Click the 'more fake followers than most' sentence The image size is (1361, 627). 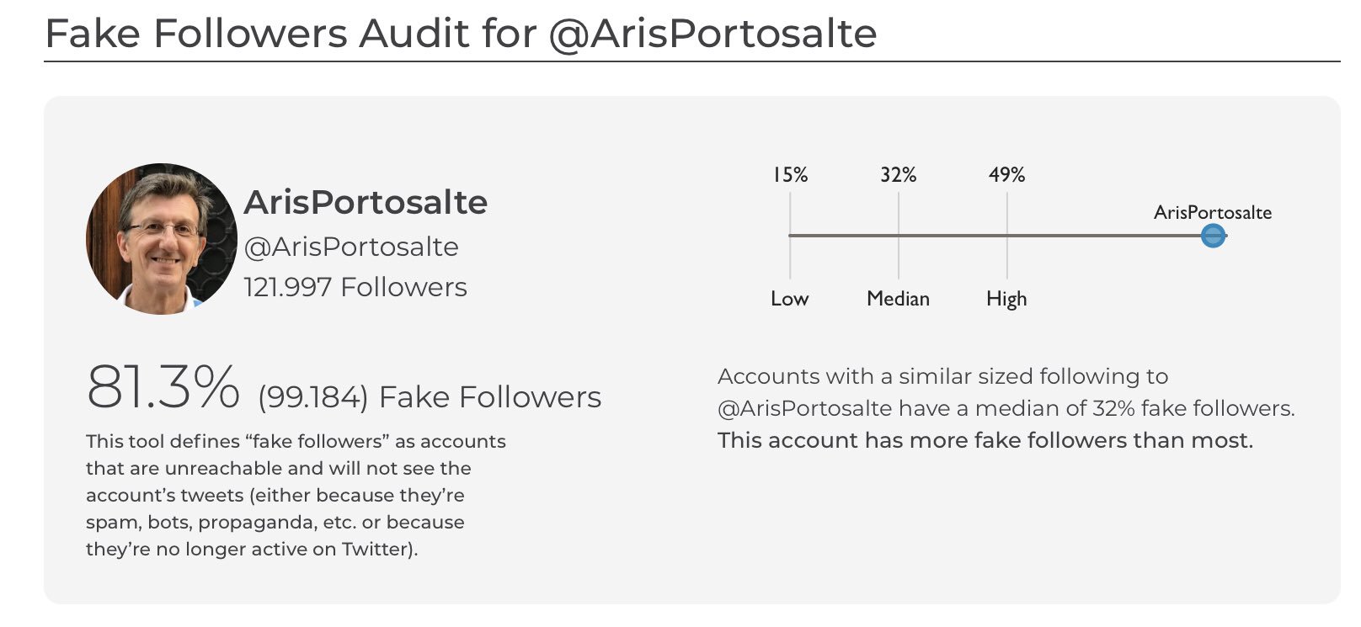click(x=985, y=440)
